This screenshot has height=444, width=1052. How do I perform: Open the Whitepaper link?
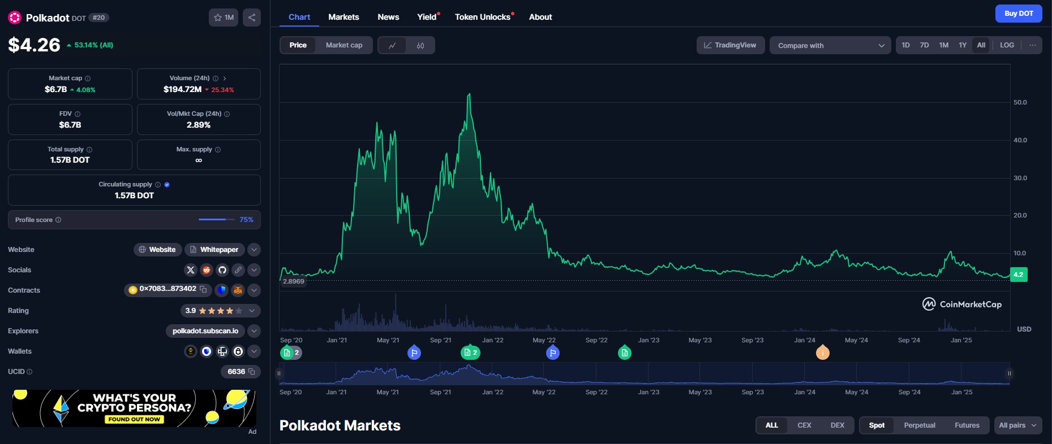[214, 250]
